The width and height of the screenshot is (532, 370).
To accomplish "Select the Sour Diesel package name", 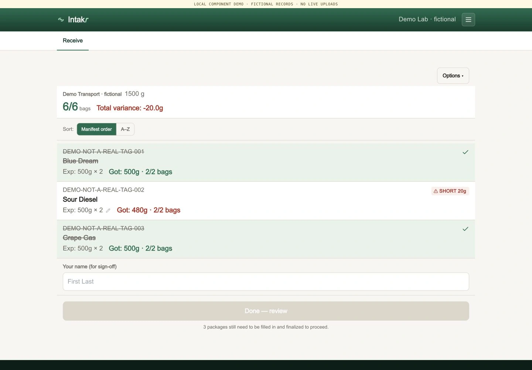I will (x=80, y=199).
